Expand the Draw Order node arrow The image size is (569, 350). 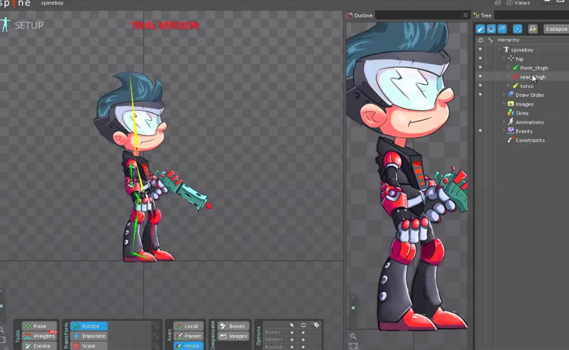point(504,95)
